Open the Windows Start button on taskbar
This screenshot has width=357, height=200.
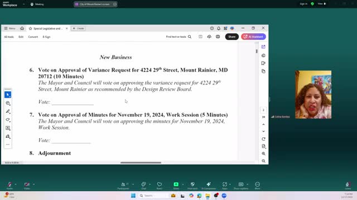pos(133,196)
